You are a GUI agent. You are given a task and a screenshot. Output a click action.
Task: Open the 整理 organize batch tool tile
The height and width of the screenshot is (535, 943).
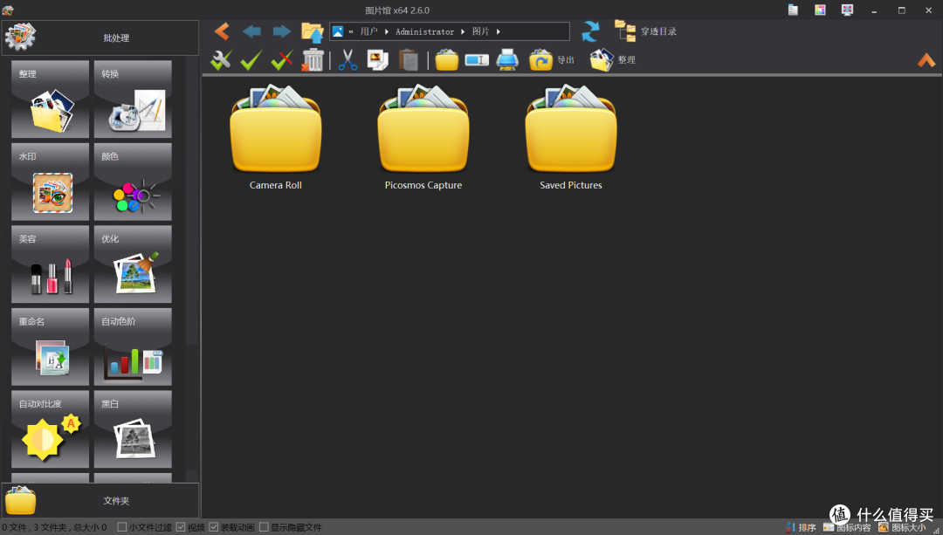point(50,99)
